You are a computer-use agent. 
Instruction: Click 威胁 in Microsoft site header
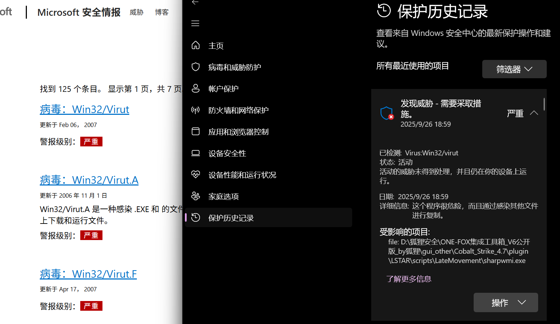137,13
